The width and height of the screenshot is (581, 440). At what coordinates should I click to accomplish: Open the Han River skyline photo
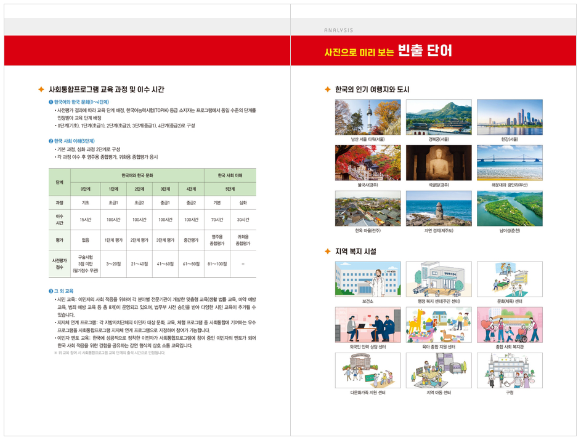coord(510,117)
